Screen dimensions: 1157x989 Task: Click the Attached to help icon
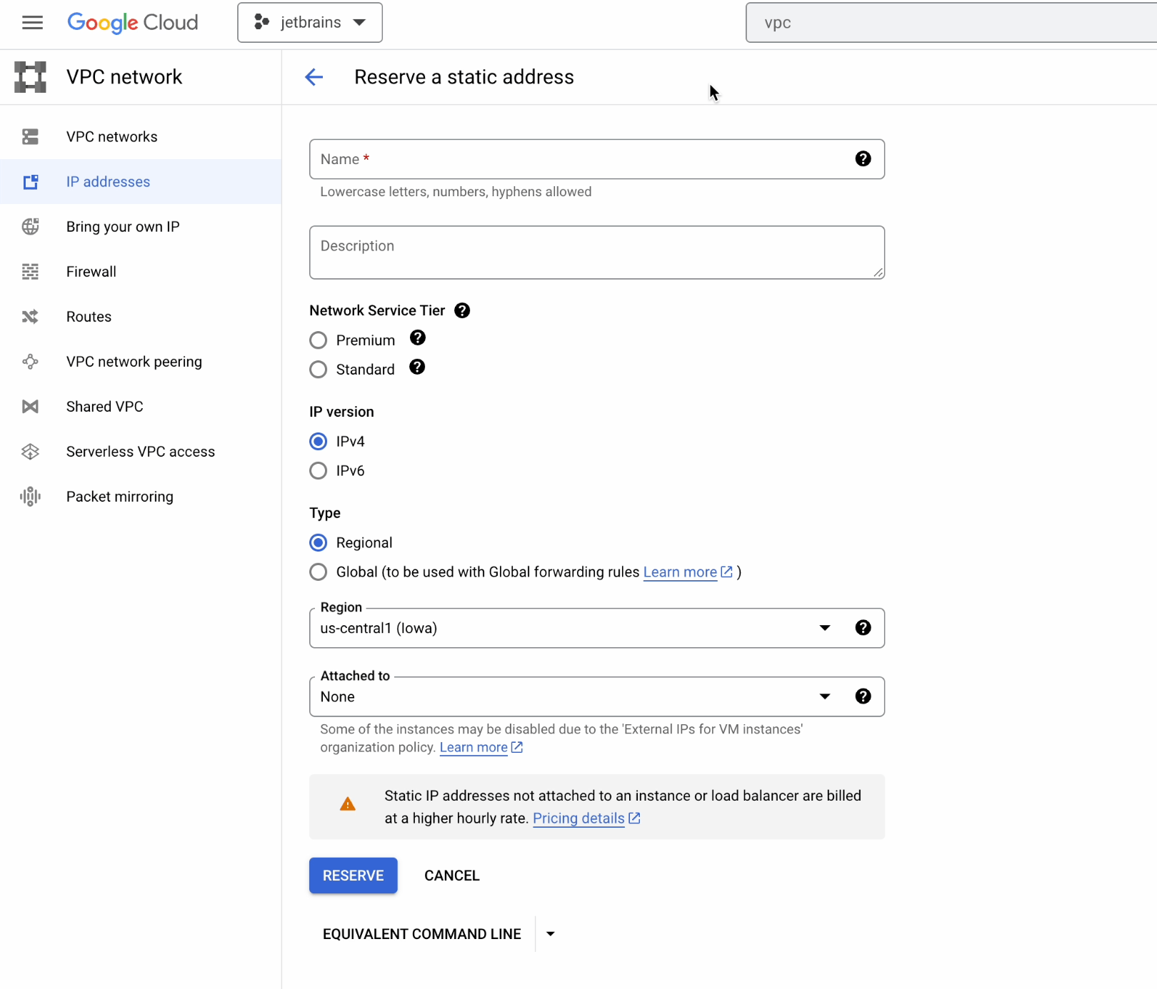point(863,696)
